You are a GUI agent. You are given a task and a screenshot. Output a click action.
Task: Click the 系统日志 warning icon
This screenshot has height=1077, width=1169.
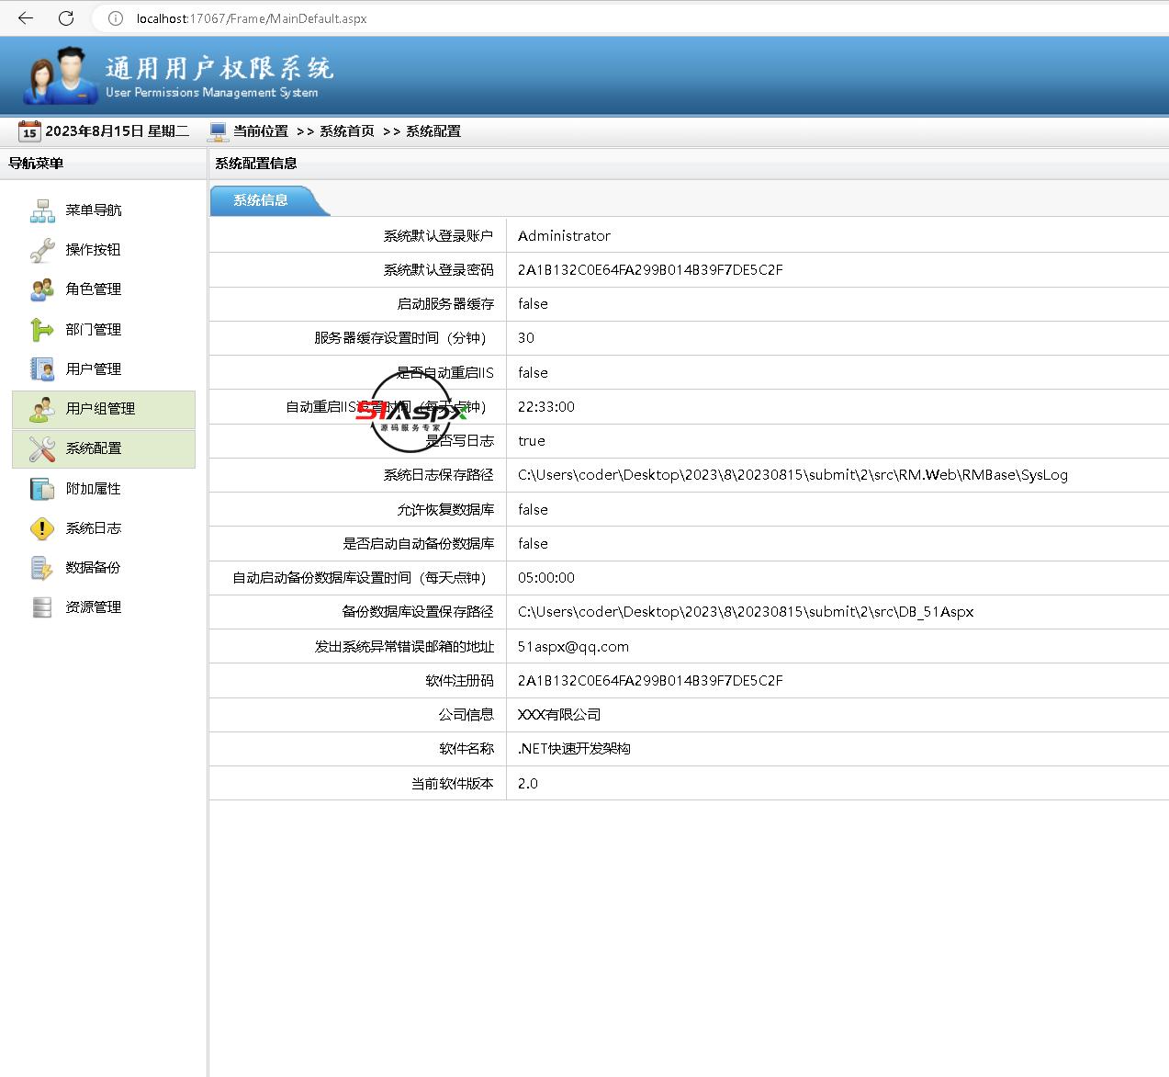(42, 528)
